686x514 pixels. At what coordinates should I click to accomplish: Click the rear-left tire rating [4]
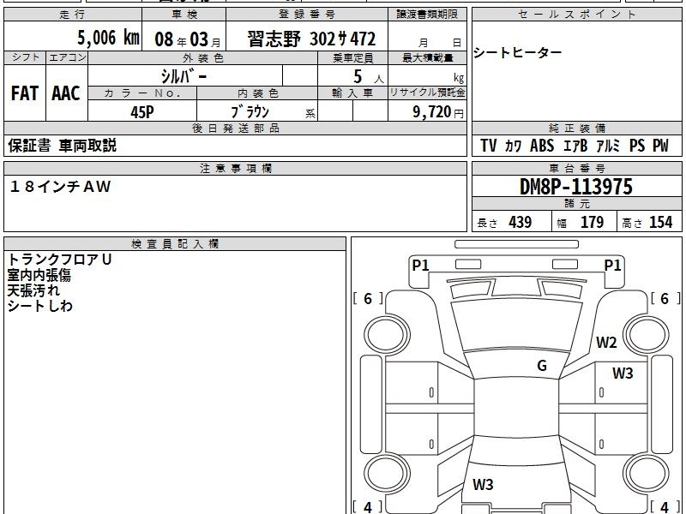(x=368, y=507)
